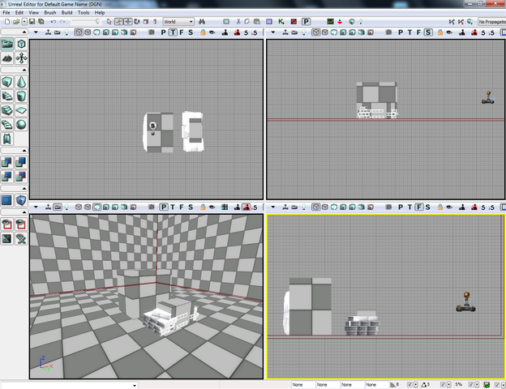Click CSG Subtract brush icon

click(x=21, y=162)
